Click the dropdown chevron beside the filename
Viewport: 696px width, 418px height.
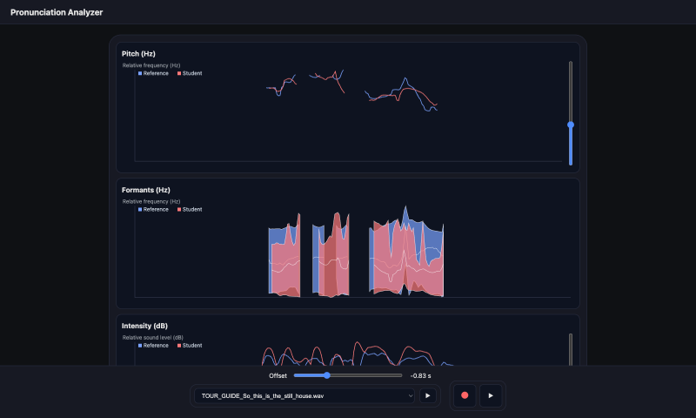[x=410, y=395]
